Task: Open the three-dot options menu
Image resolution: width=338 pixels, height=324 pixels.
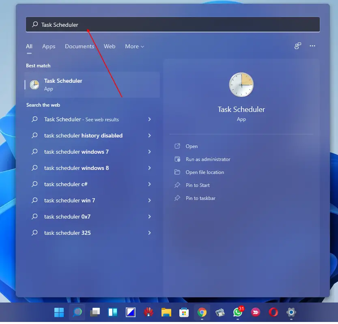Action: (x=312, y=46)
